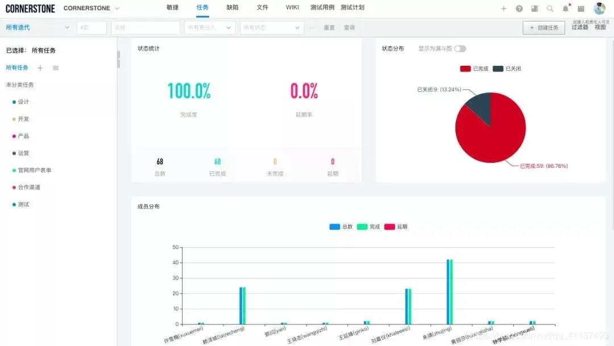Click the list icon beside 所有任务

tap(55, 67)
